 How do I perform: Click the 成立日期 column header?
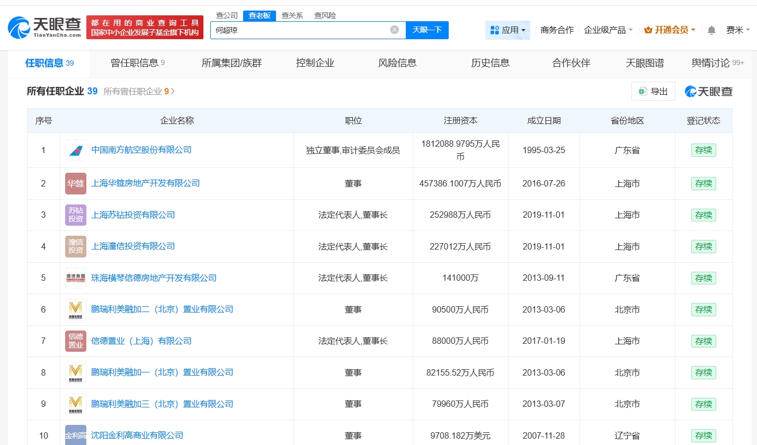point(544,121)
